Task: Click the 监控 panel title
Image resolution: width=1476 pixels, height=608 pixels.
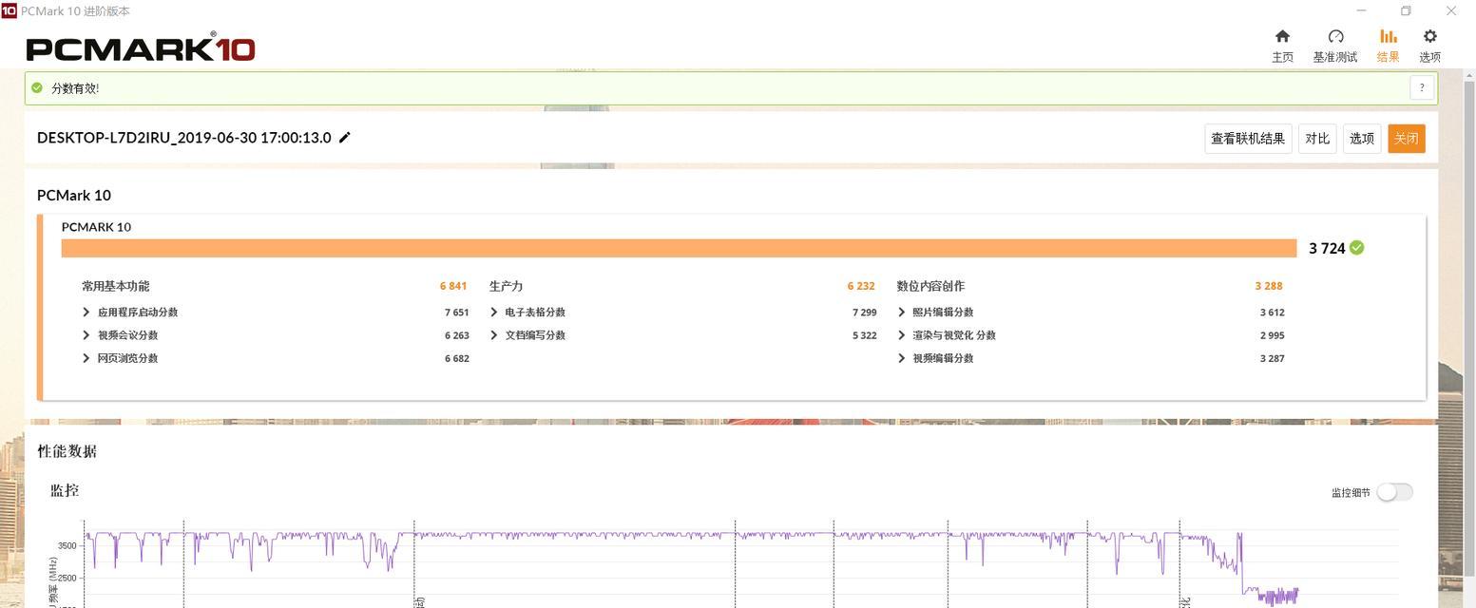Action: click(x=65, y=490)
